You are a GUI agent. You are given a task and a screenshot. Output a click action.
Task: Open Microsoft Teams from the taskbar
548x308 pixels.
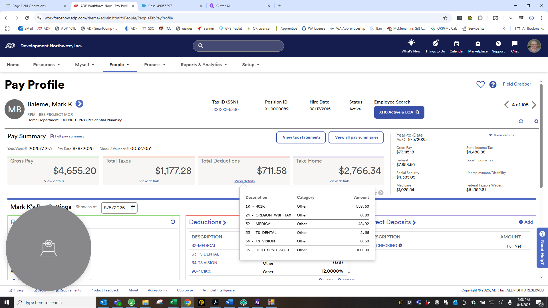coord(118,302)
